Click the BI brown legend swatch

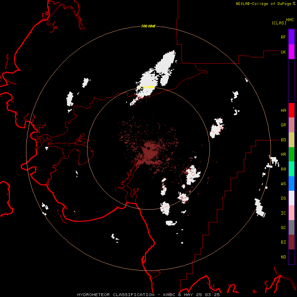tap(291, 242)
